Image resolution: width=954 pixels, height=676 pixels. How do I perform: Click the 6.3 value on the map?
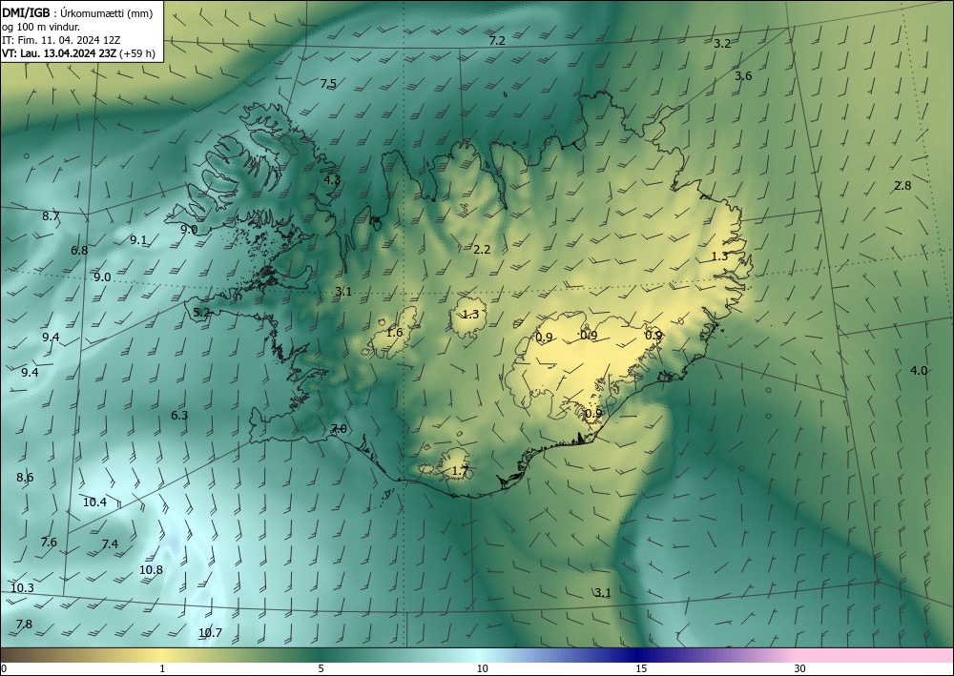coord(179,416)
